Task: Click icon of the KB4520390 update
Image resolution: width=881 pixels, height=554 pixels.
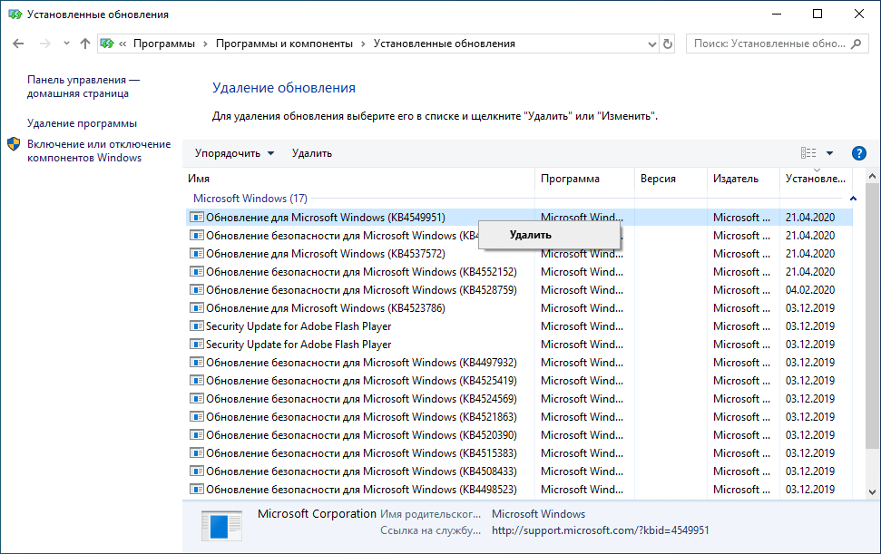Action: click(x=197, y=435)
